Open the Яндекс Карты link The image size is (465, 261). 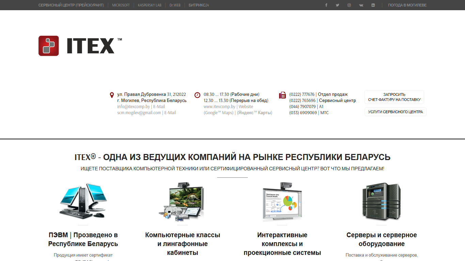click(255, 113)
